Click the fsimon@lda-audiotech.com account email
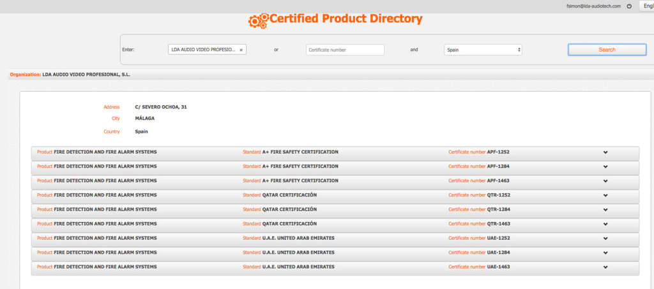The height and width of the screenshot is (289, 654). pos(593,6)
